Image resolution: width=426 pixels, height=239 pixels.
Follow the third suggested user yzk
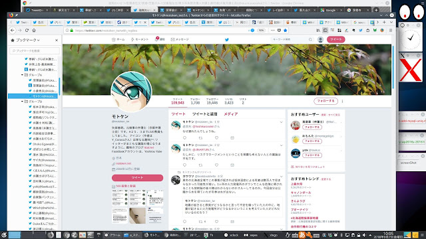point(312,155)
